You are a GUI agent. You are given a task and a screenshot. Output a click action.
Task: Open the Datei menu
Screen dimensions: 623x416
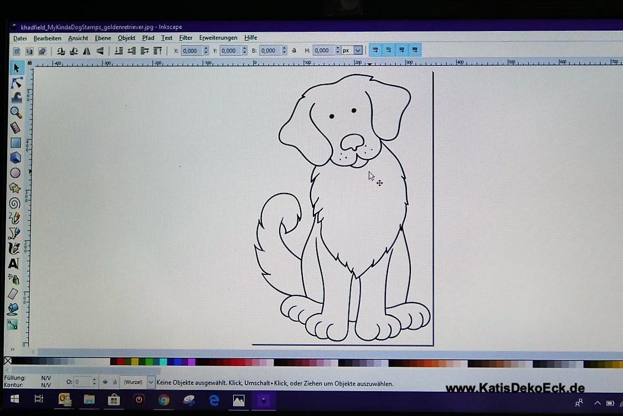[20, 38]
